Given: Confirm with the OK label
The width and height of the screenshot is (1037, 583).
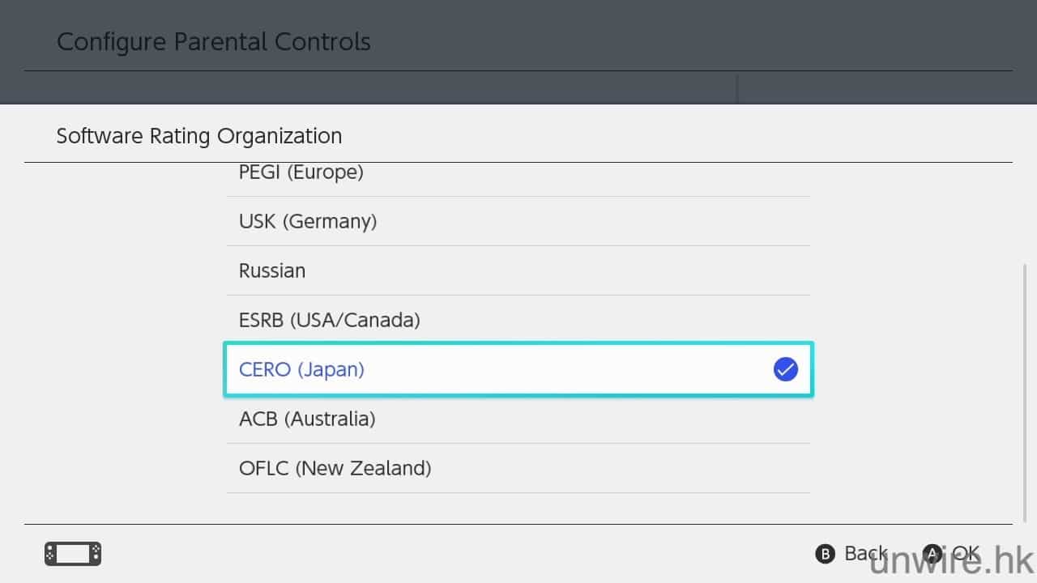Looking at the screenshot, I should (965, 553).
